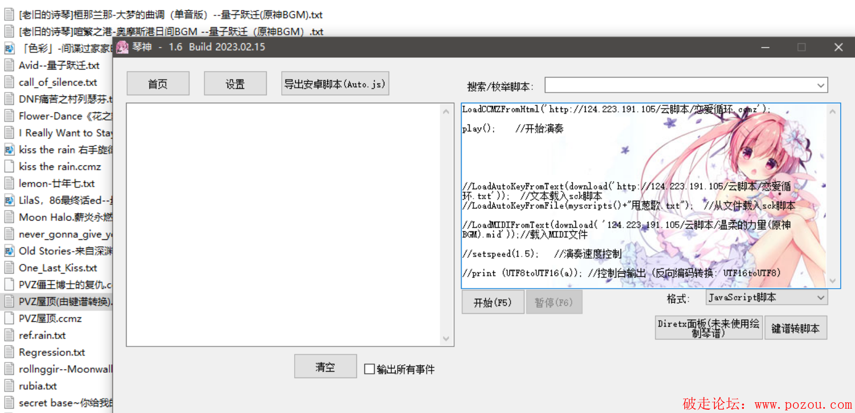
Task: Select the file 喧繁之港-奥摩斯港日间BGM
Action: 171,32
